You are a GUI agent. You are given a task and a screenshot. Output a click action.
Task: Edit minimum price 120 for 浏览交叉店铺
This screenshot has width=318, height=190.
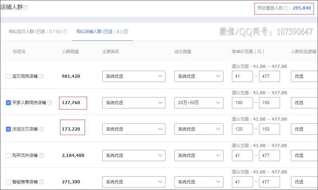click(x=242, y=129)
